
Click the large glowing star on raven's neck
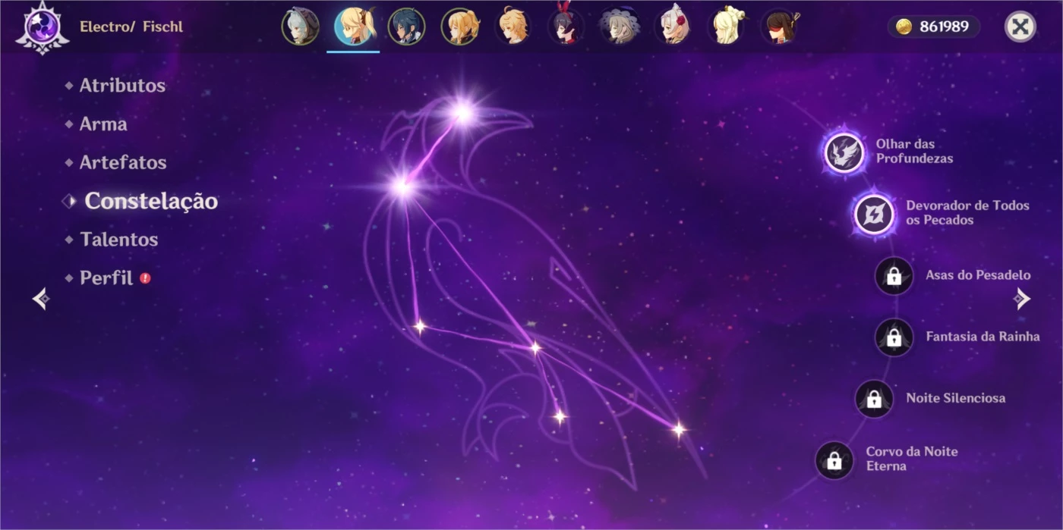click(x=402, y=187)
